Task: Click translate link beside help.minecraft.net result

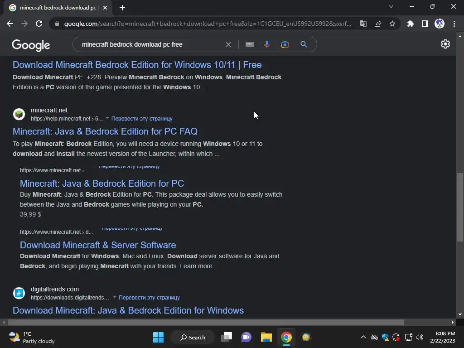Action: coord(142,119)
